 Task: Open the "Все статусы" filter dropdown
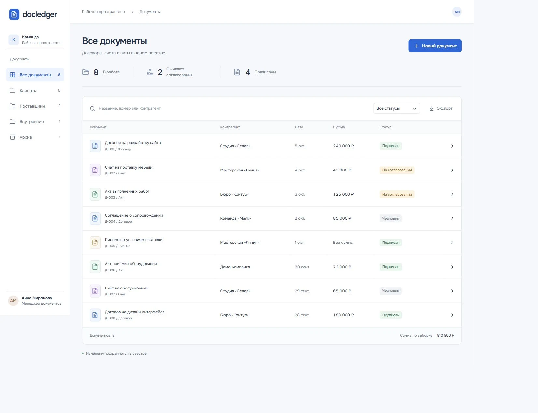tap(396, 108)
